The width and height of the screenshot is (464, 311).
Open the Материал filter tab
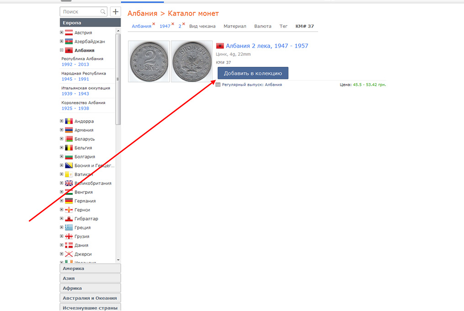(x=235, y=27)
